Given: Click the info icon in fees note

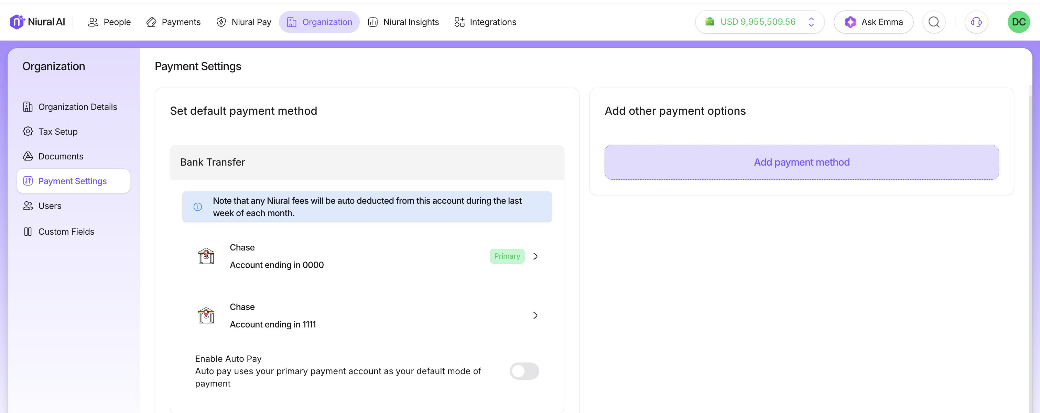Looking at the screenshot, I should 198,207.
